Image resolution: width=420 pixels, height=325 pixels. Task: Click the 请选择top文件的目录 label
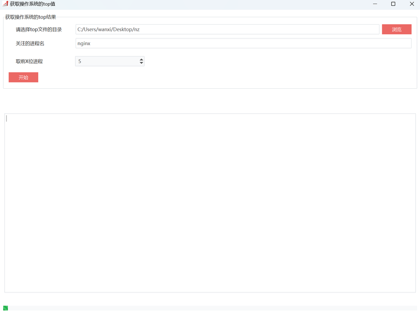point(39,29)
